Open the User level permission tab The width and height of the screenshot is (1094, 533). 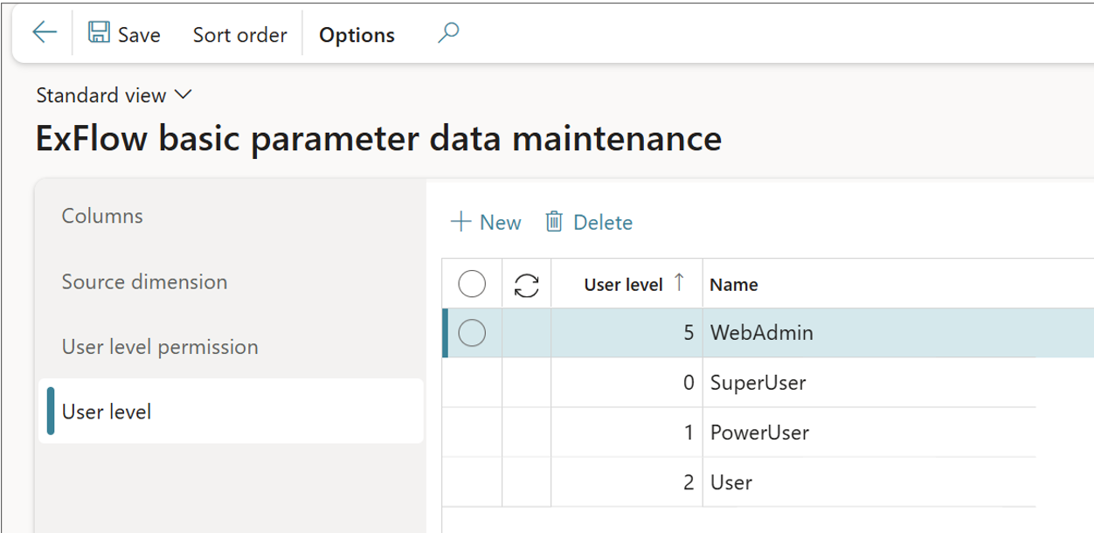(160, 347)
